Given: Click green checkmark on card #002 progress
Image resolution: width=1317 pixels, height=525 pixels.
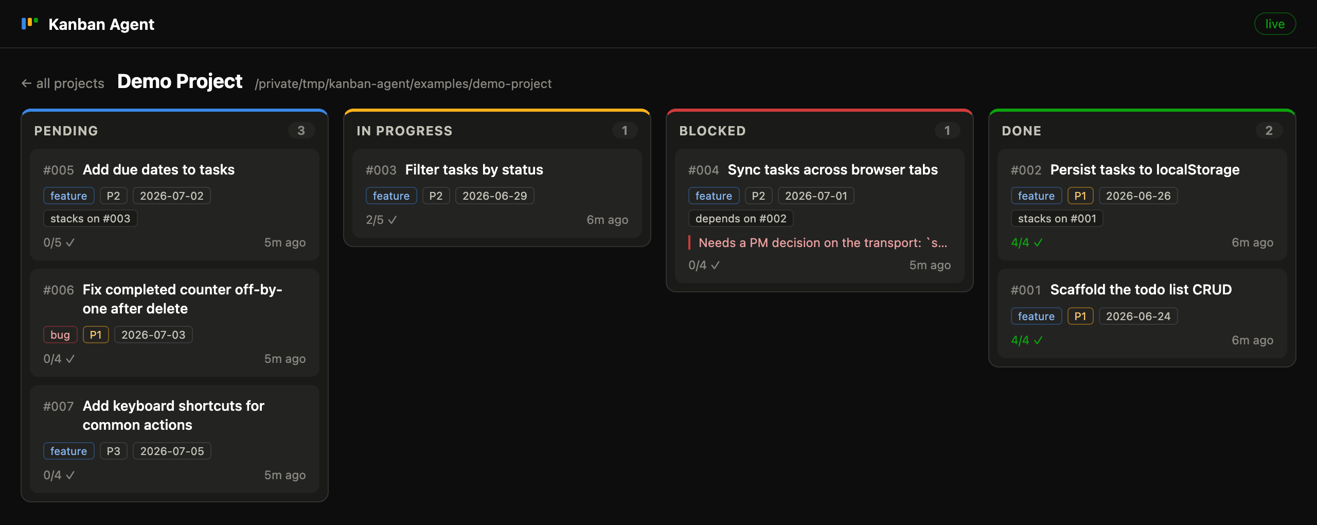Looking at the screenshot, I should click(x=1038, y=242).
